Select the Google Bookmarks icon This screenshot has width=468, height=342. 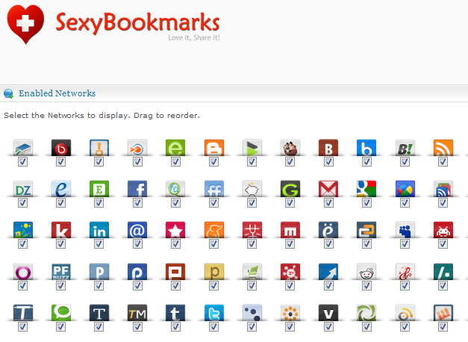click(x=366, y=189)
